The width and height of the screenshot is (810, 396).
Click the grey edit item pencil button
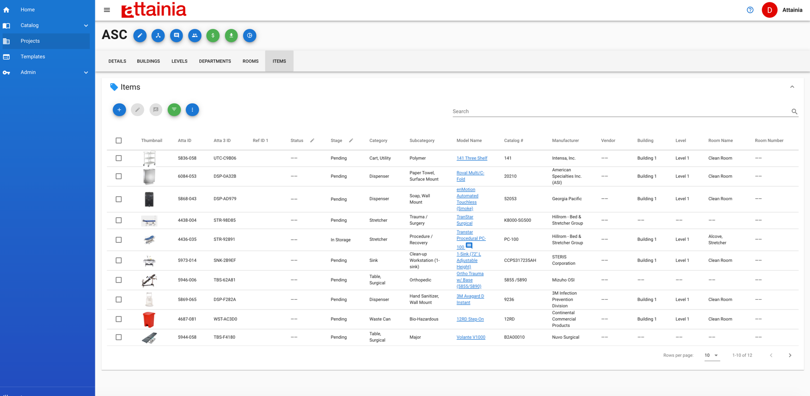(137, 110)
